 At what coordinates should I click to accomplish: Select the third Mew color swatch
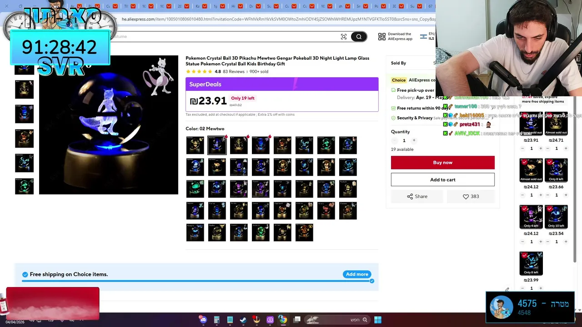point(239,145)
